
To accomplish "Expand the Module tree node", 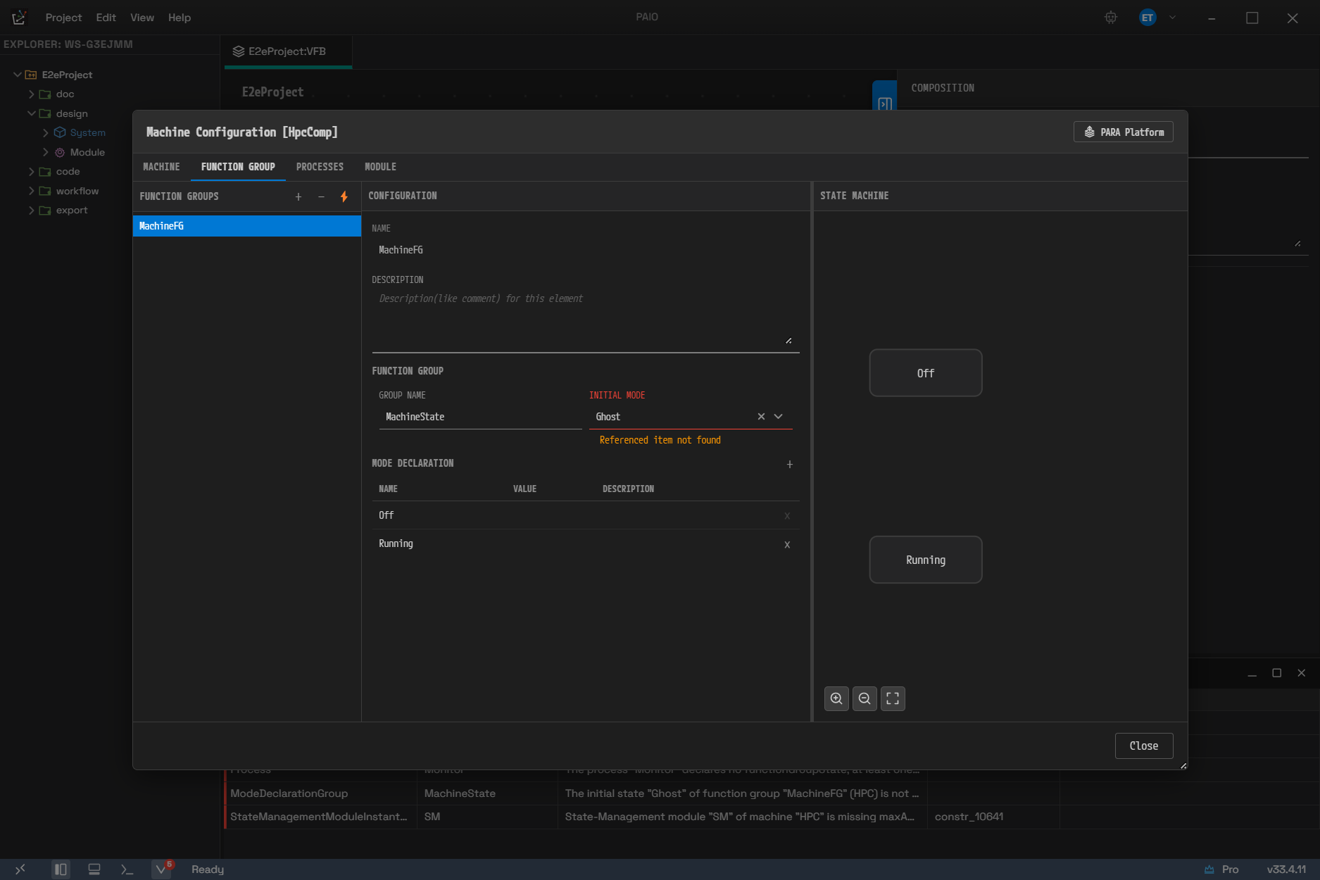I will tap(46, 152).
